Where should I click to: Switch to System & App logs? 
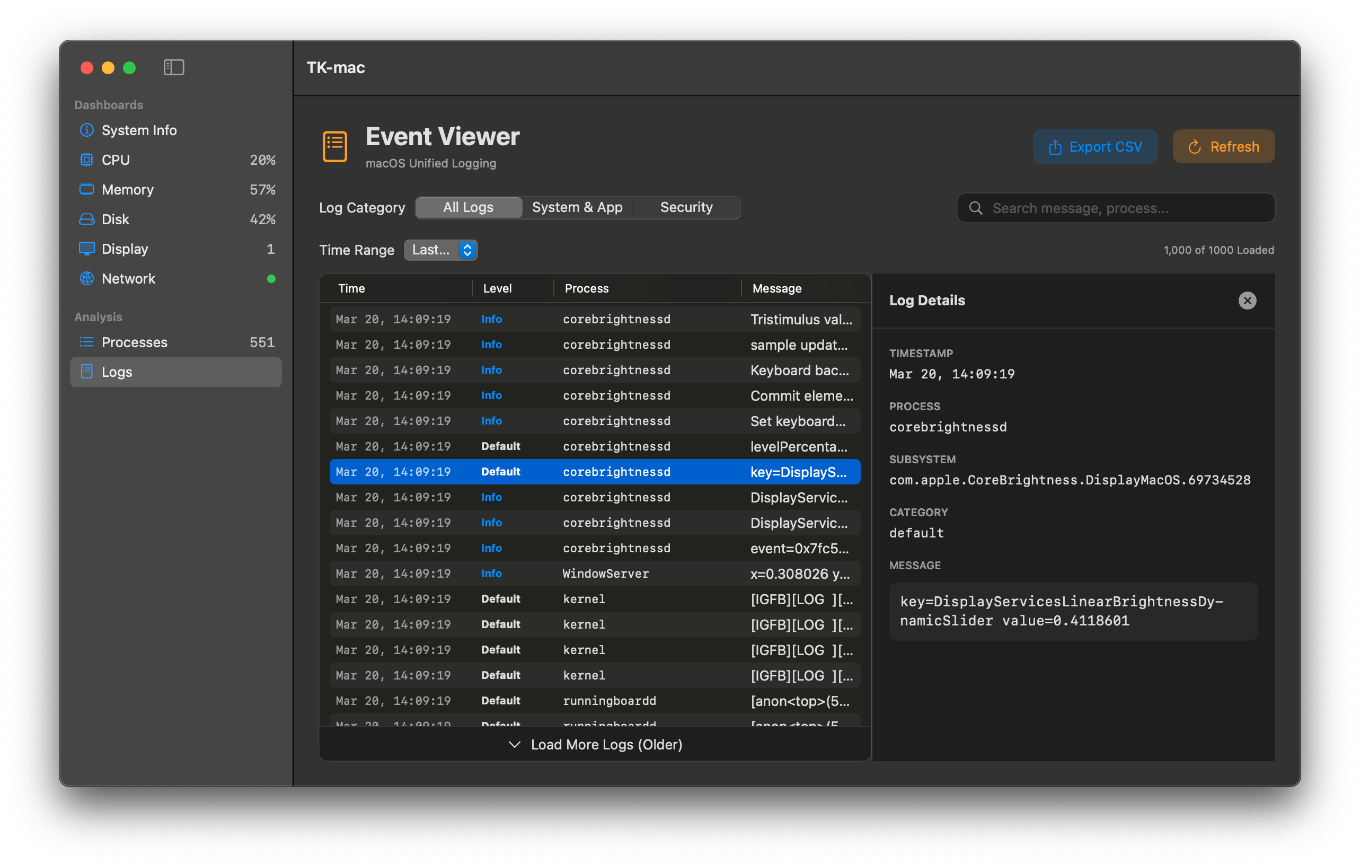tap(577, 207)
